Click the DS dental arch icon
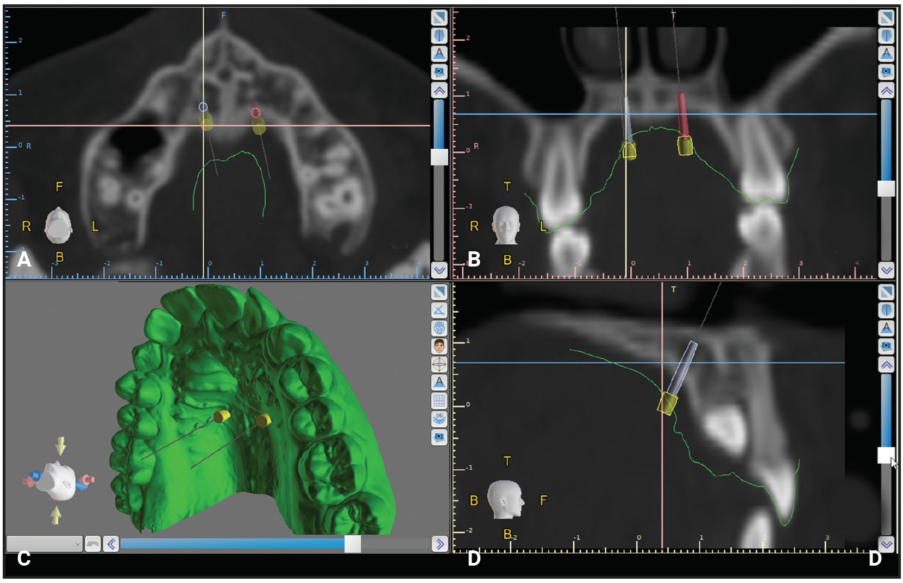This screenshot has height=583, width=903. (x=439, y=419)
